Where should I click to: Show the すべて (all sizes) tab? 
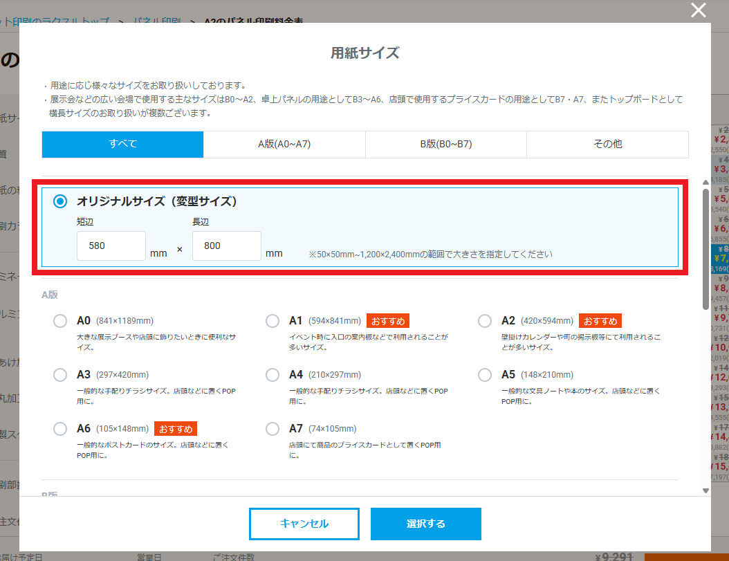[122, 144]
